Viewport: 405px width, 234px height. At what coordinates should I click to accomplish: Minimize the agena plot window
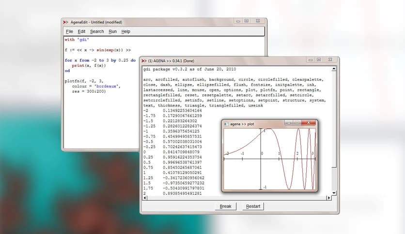289,123
